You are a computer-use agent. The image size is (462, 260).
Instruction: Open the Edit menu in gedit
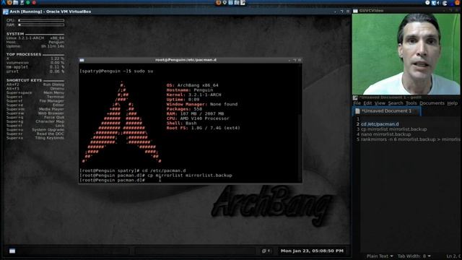(x=367, y=103)
